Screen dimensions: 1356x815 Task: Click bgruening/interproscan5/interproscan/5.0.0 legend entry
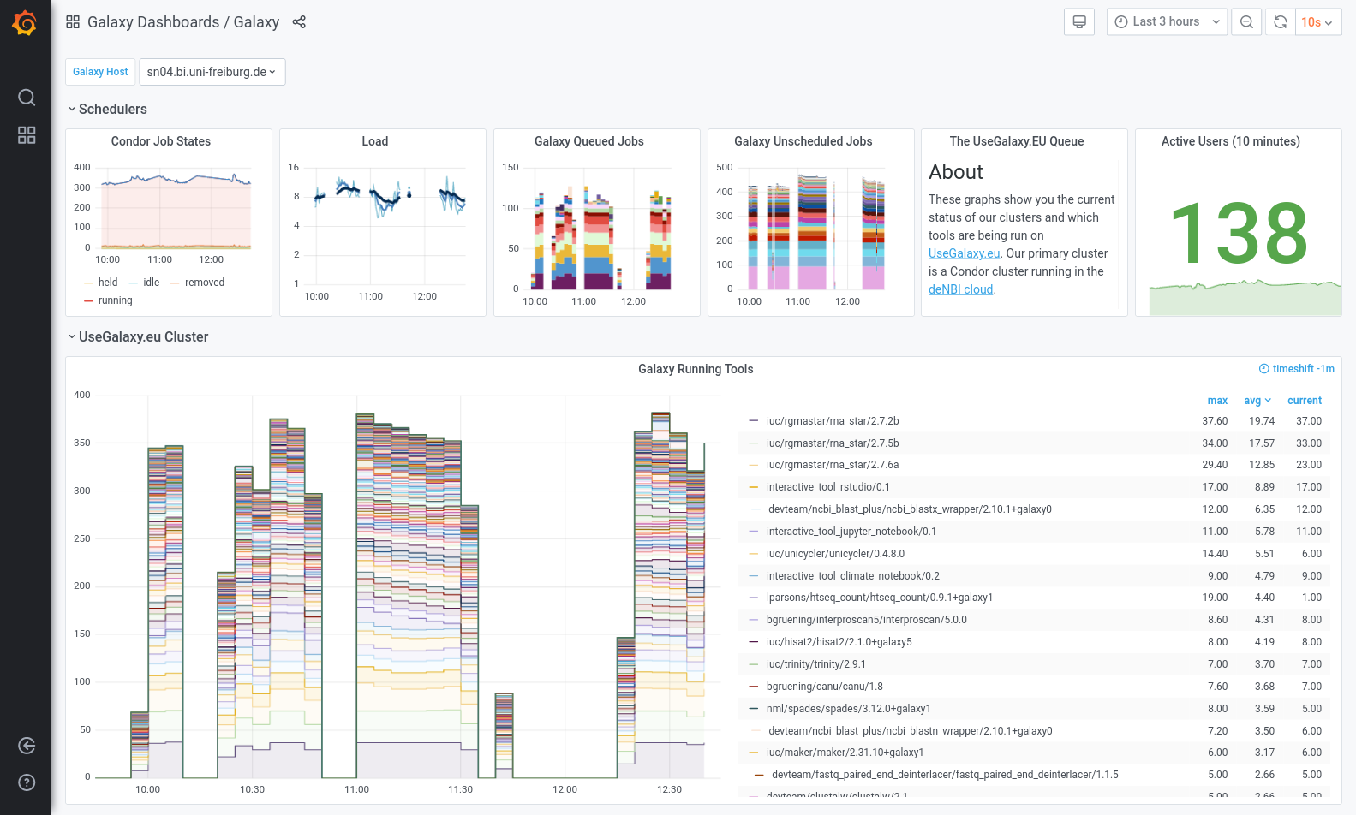pos(866,620)
